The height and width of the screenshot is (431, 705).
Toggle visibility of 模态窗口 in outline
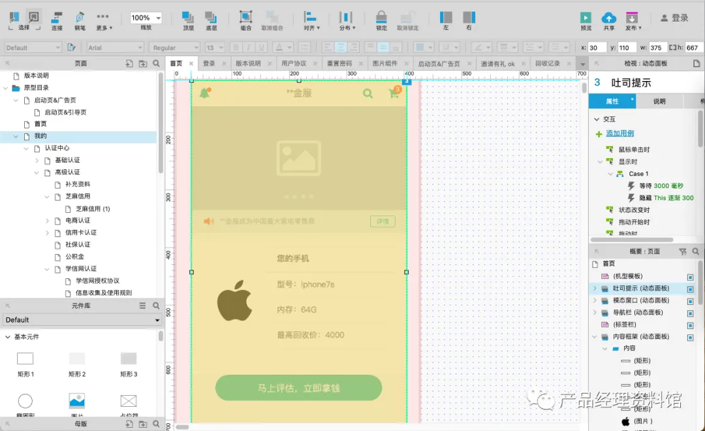[690, 301]
